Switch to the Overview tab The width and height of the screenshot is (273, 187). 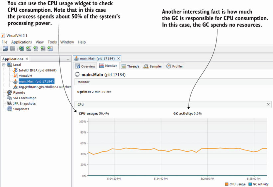pos(85,66)
